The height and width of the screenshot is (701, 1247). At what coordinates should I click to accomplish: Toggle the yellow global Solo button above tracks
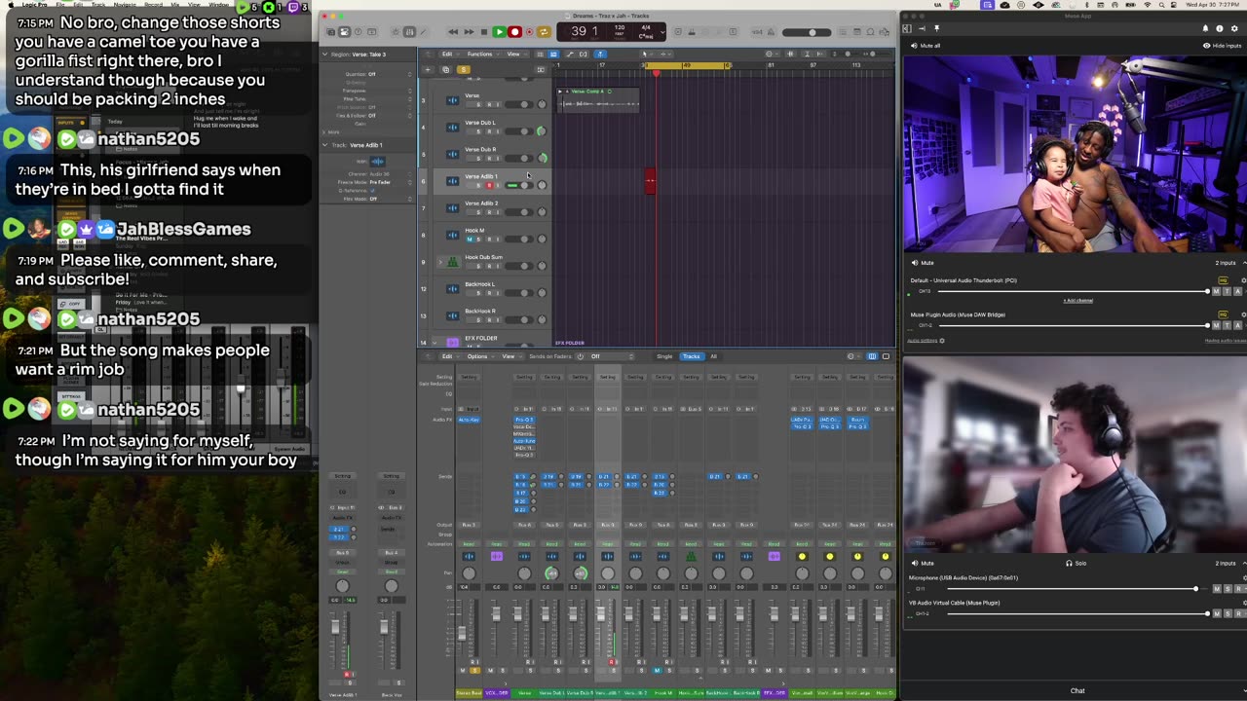tap(464, 70)
